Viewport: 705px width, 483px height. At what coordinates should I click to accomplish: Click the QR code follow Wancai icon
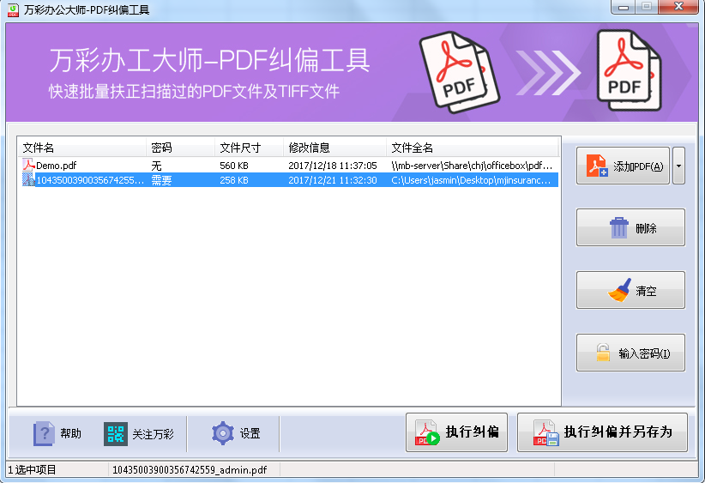(115, 433)
